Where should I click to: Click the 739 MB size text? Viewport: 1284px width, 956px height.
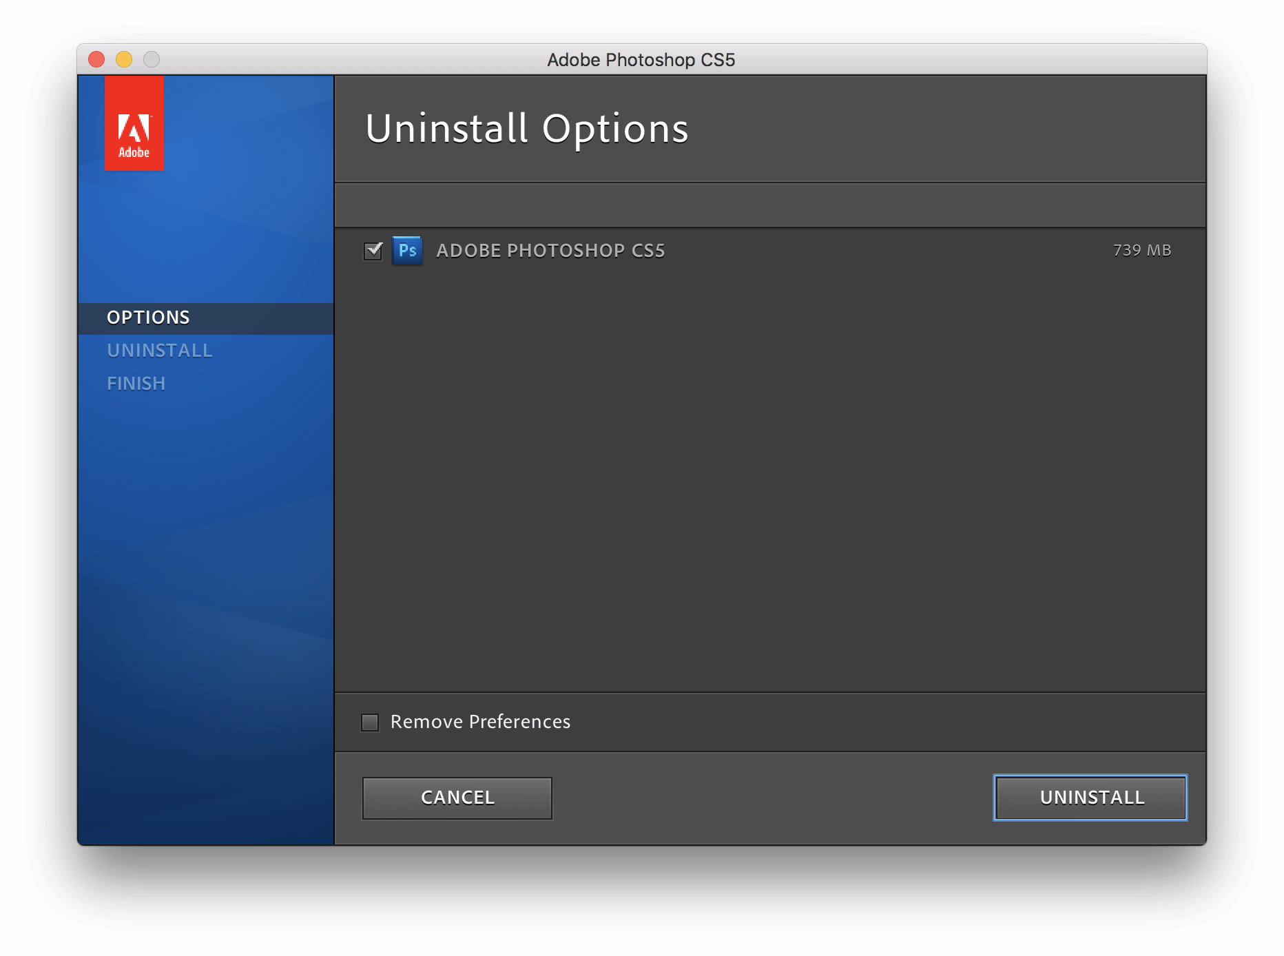(x=1141, y=251)
